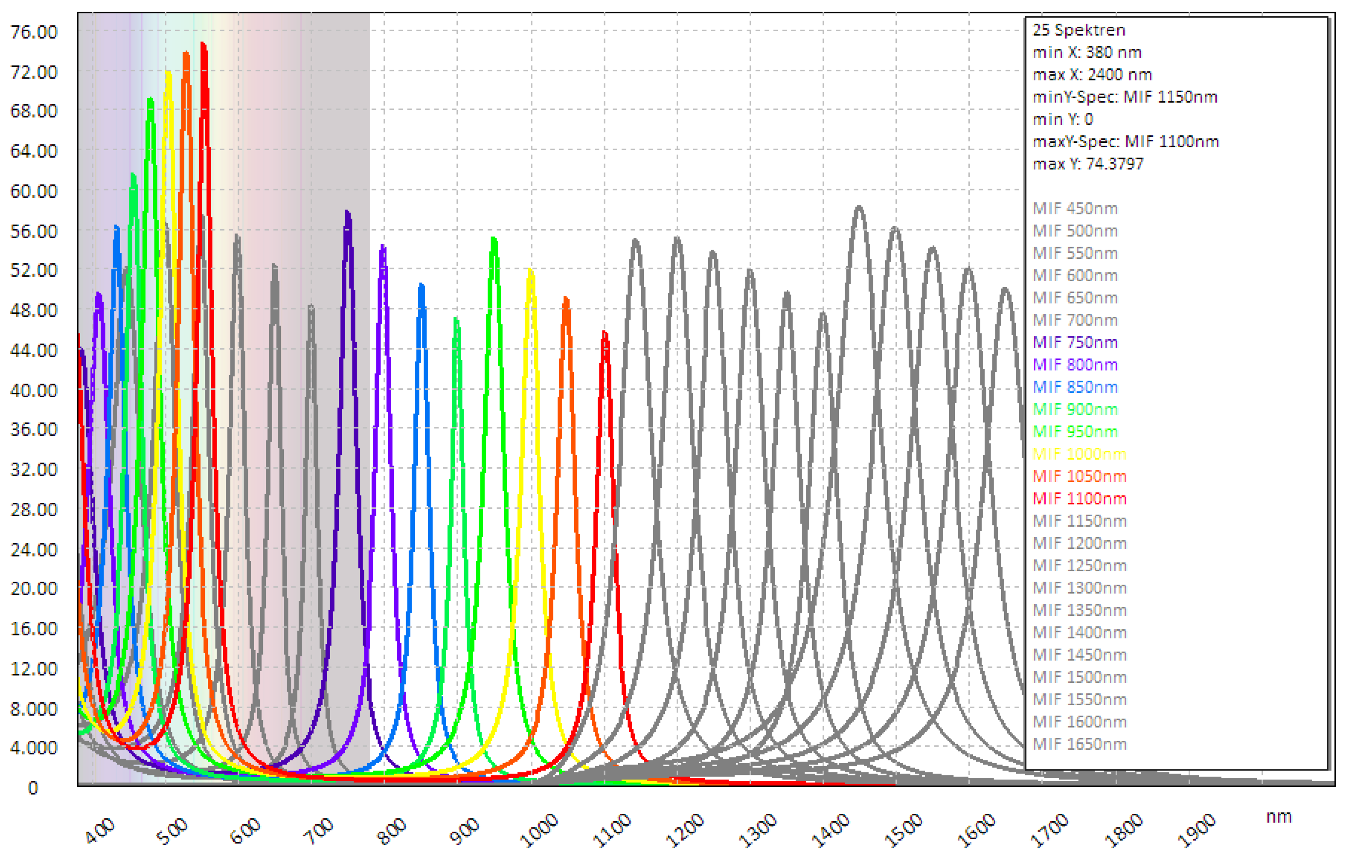1348x858 pixels.
Task: Click the 20.00 y-axis label
Action: tap(33, 589)
